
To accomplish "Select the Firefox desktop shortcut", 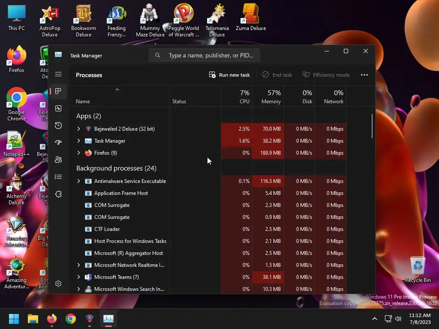I will (17, 60).
